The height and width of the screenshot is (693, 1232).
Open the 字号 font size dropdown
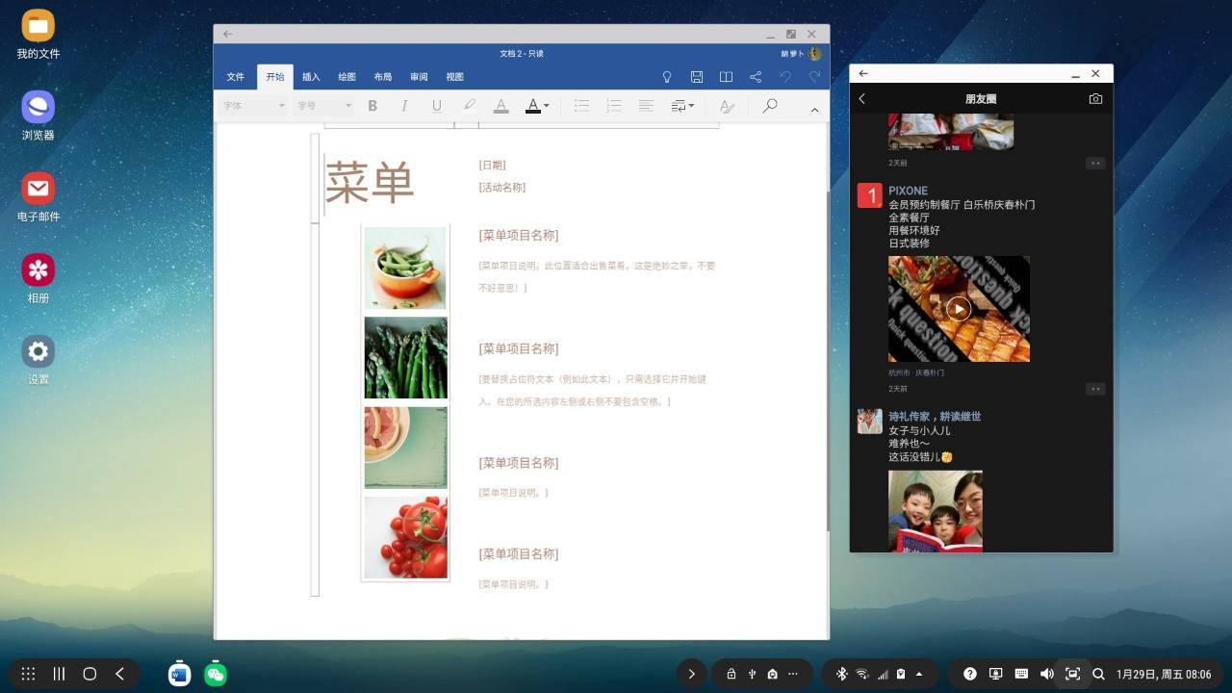[x=323, y=106]
